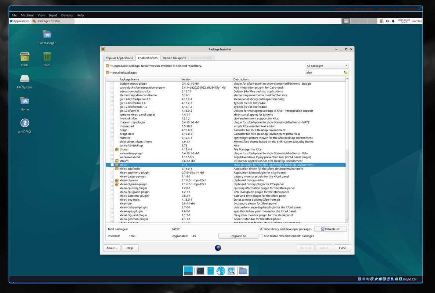Open notifications bell in panel
Viewport: 435px width, 293px height.
point(393,21)
